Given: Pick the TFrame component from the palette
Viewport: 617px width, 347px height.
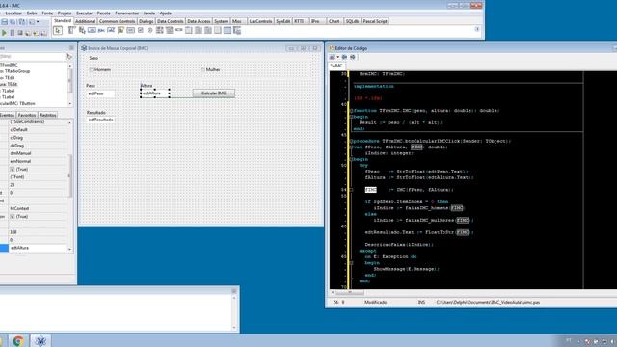Looking at the screenshot, I should click(228, 30).
